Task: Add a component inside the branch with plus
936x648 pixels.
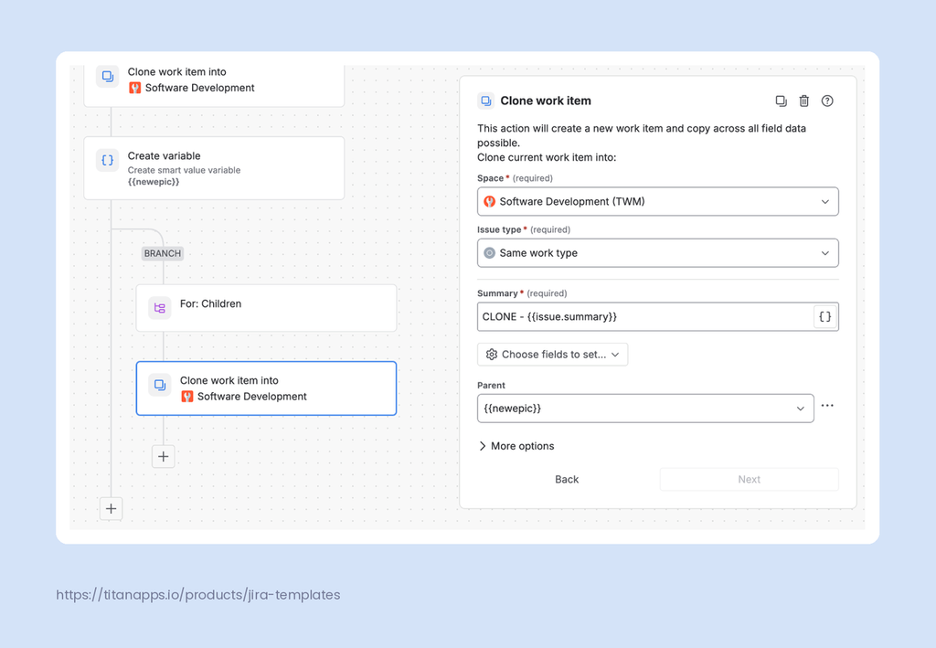Action: (x=163, y=456)
